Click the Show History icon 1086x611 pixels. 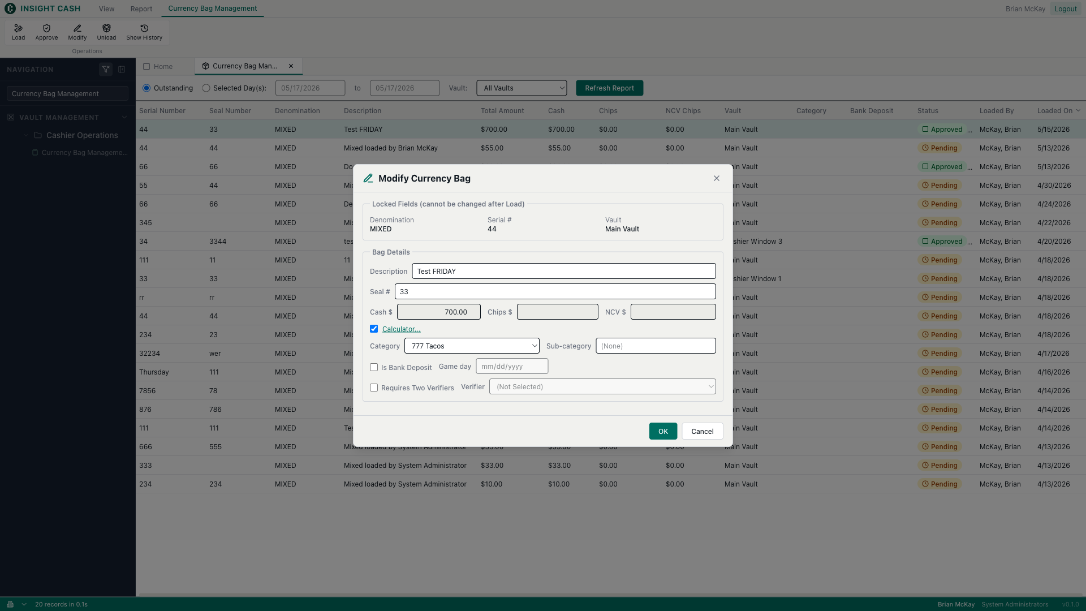tap(144, 28)
